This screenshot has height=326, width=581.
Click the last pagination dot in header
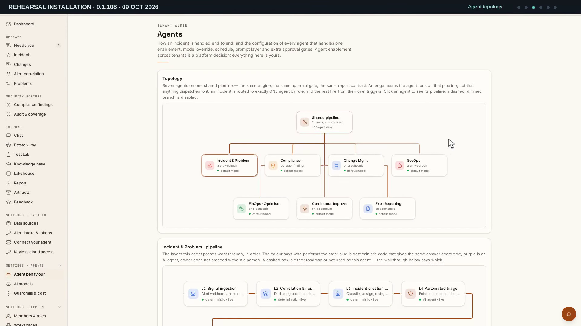click(555, 8)
